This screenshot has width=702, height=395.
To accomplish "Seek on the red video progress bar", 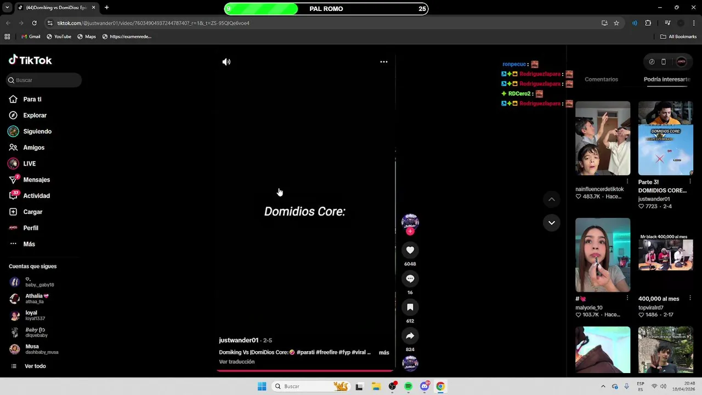I will [305, 370].
